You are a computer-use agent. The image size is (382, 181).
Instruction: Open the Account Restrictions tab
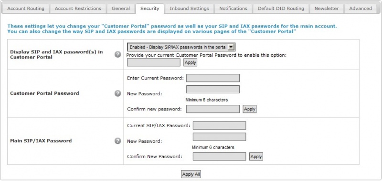coord(78,9)
